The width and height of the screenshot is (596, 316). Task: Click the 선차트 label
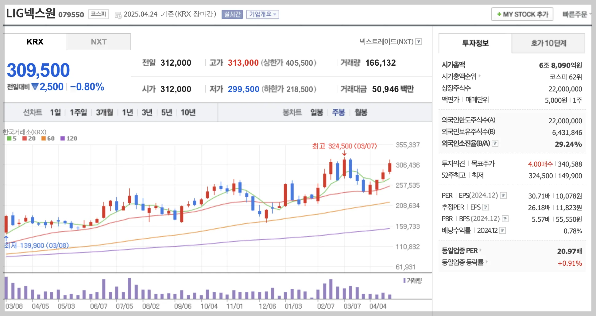[33, 113]
